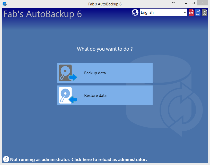Viewport: 210px width, 165px height.
Task: Reload as administrator via bottom message
Action: [78, 159]
